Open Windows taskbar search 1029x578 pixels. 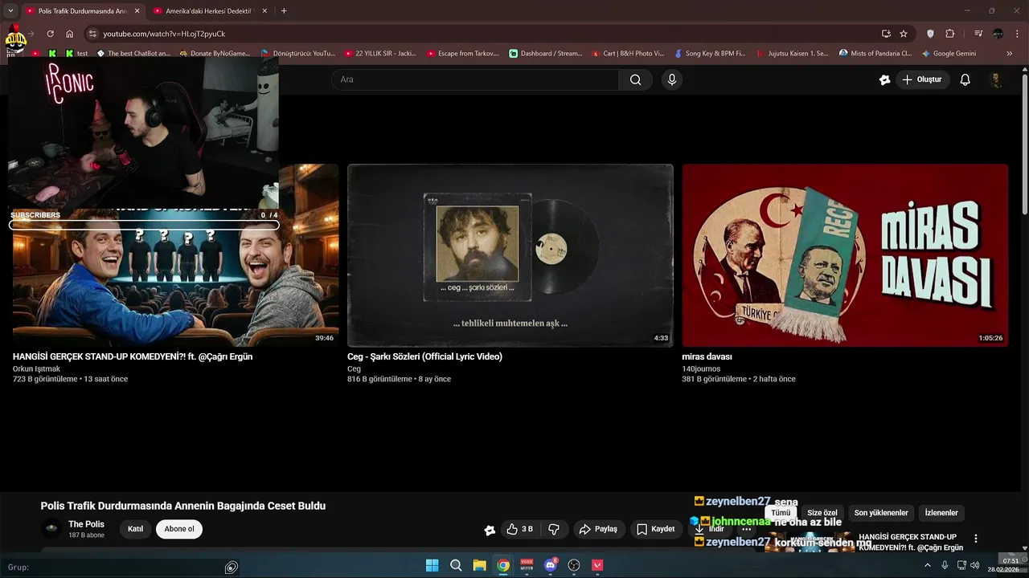tap(456, 565)
